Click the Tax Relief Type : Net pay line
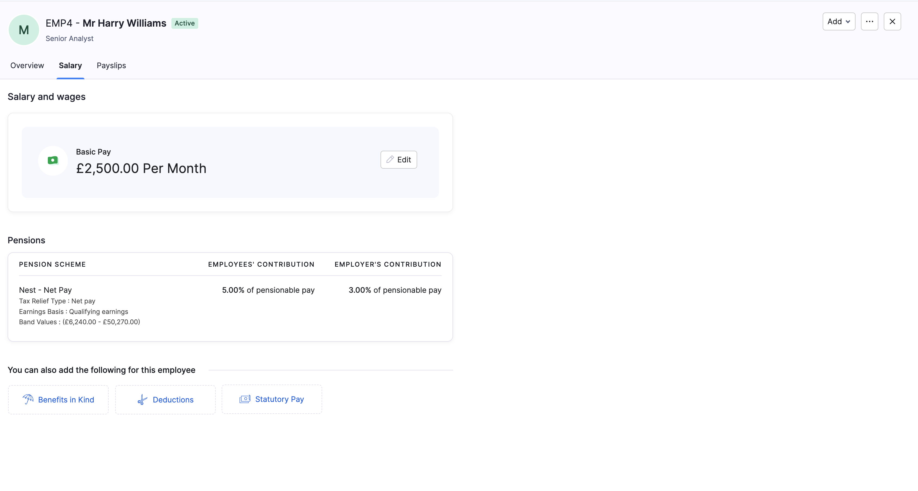The image size is (918, 491). pyautogui.click(x=57, y=301)
